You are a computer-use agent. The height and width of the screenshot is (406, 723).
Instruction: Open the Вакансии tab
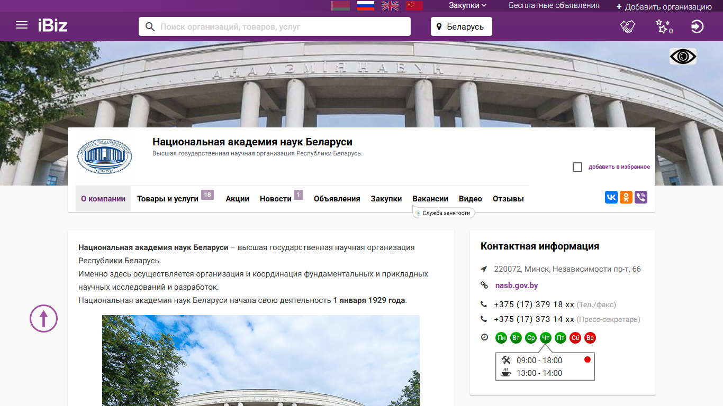point(430,199)
